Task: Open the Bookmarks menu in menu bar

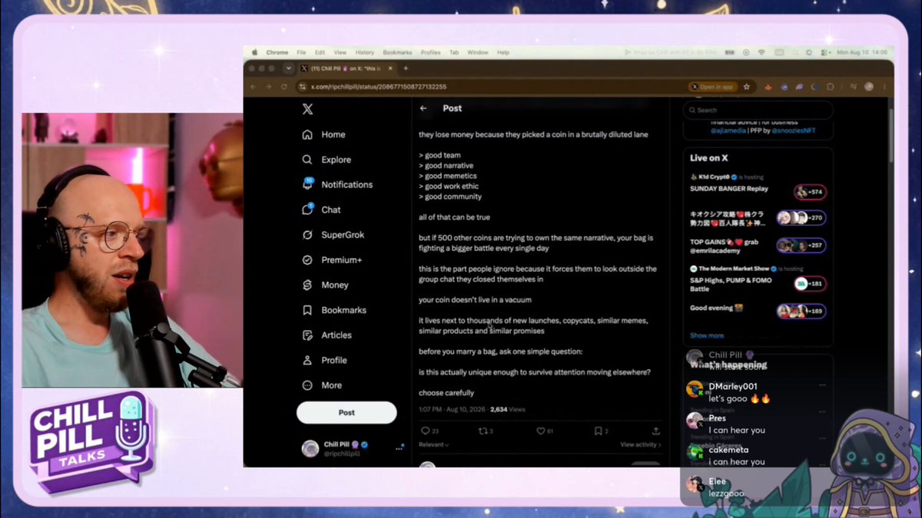Action: pos(398,52)
